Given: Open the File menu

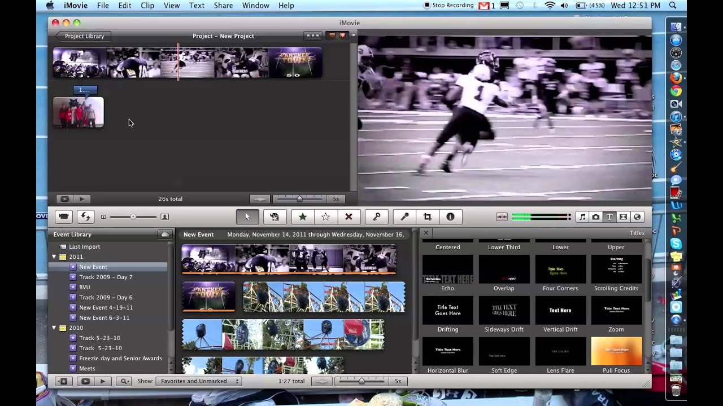Looking at the screenshot, I should tap(103, 6).
